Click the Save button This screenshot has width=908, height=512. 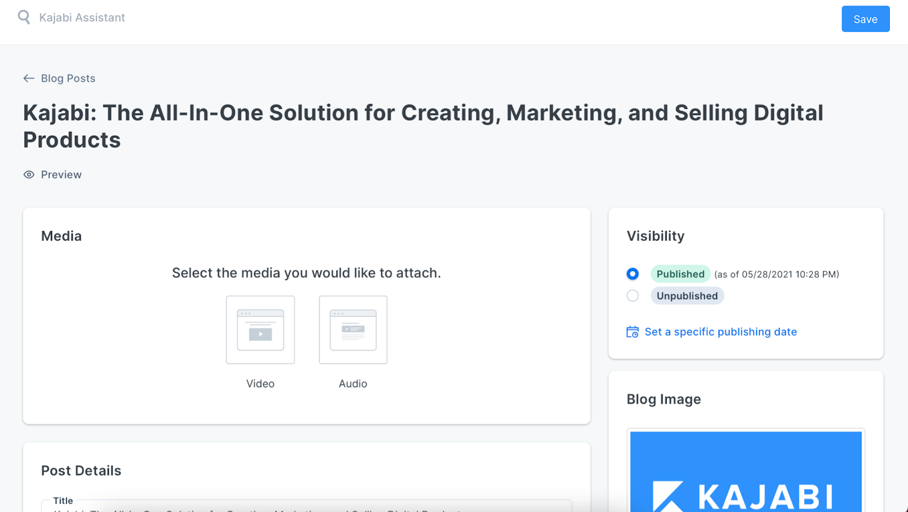pyautogui.click(x=865, y=19)
